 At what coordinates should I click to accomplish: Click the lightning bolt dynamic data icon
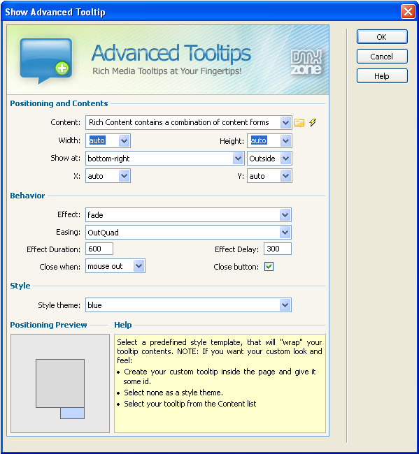pos(313,122)
